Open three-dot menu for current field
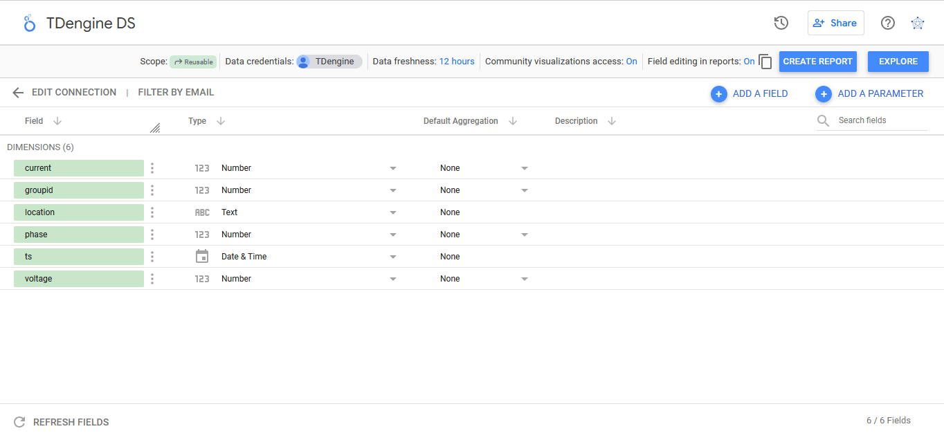Viewport: 944px width, 440px height. [x=152, y=168]
